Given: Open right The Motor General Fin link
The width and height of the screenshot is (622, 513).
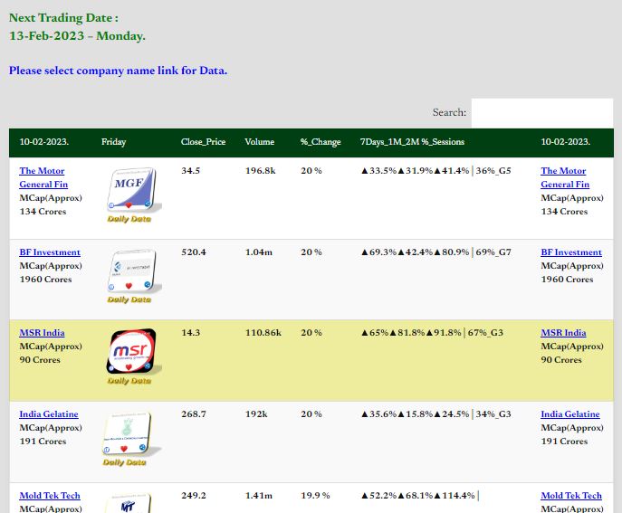Looking at the screenshot, I should (565, 177).
